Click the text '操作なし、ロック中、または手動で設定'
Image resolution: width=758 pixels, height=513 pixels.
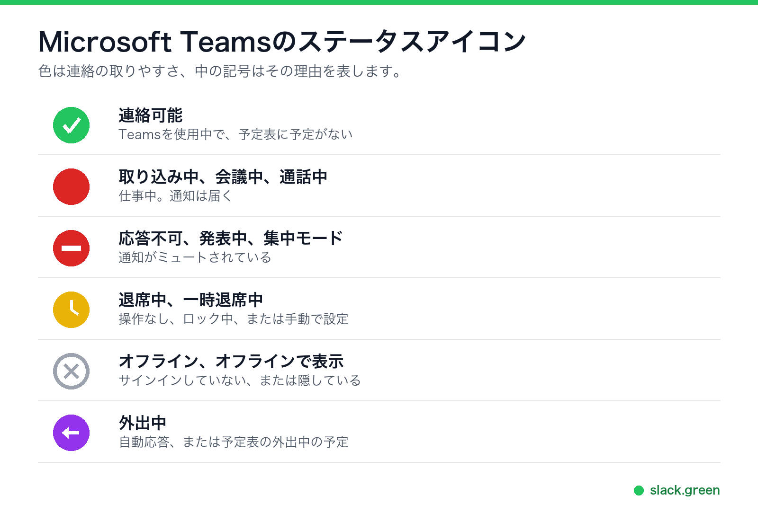point(234,319)
